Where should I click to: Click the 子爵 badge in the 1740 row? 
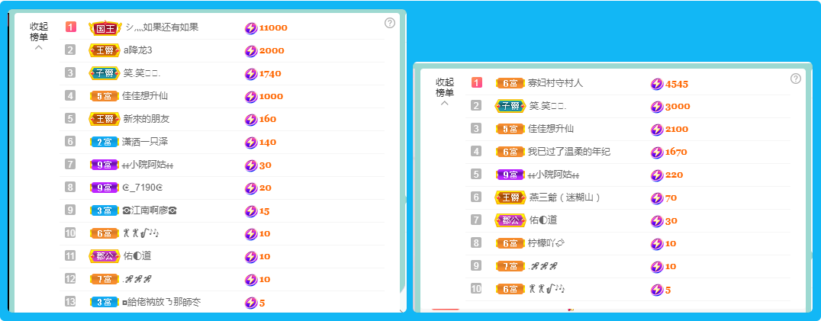pos(105,73)
